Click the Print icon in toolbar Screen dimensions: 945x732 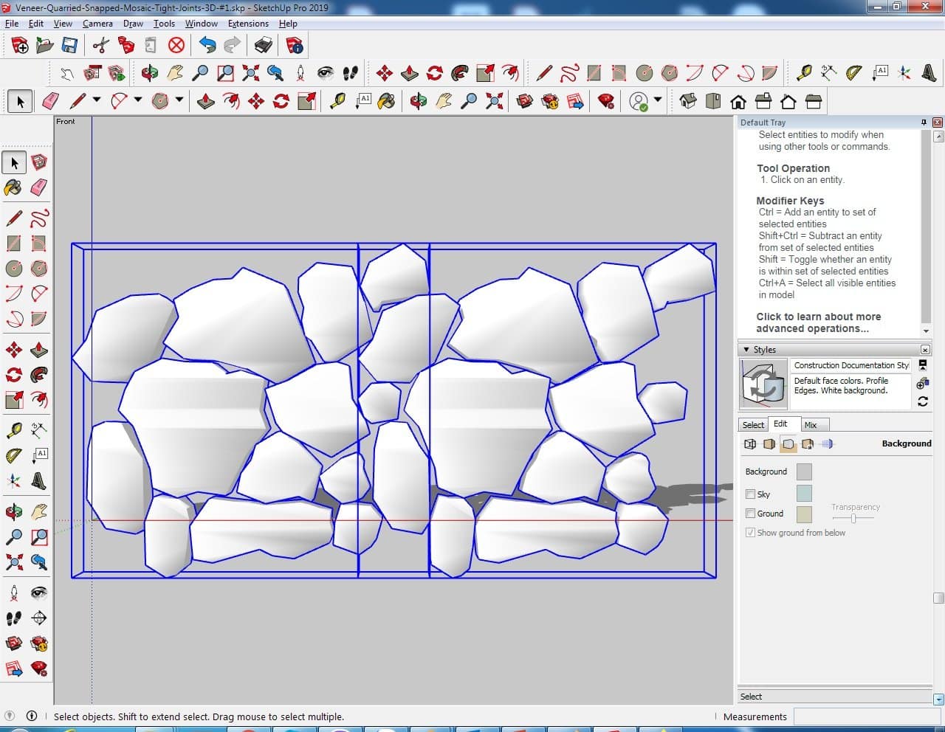coord(263,46)
